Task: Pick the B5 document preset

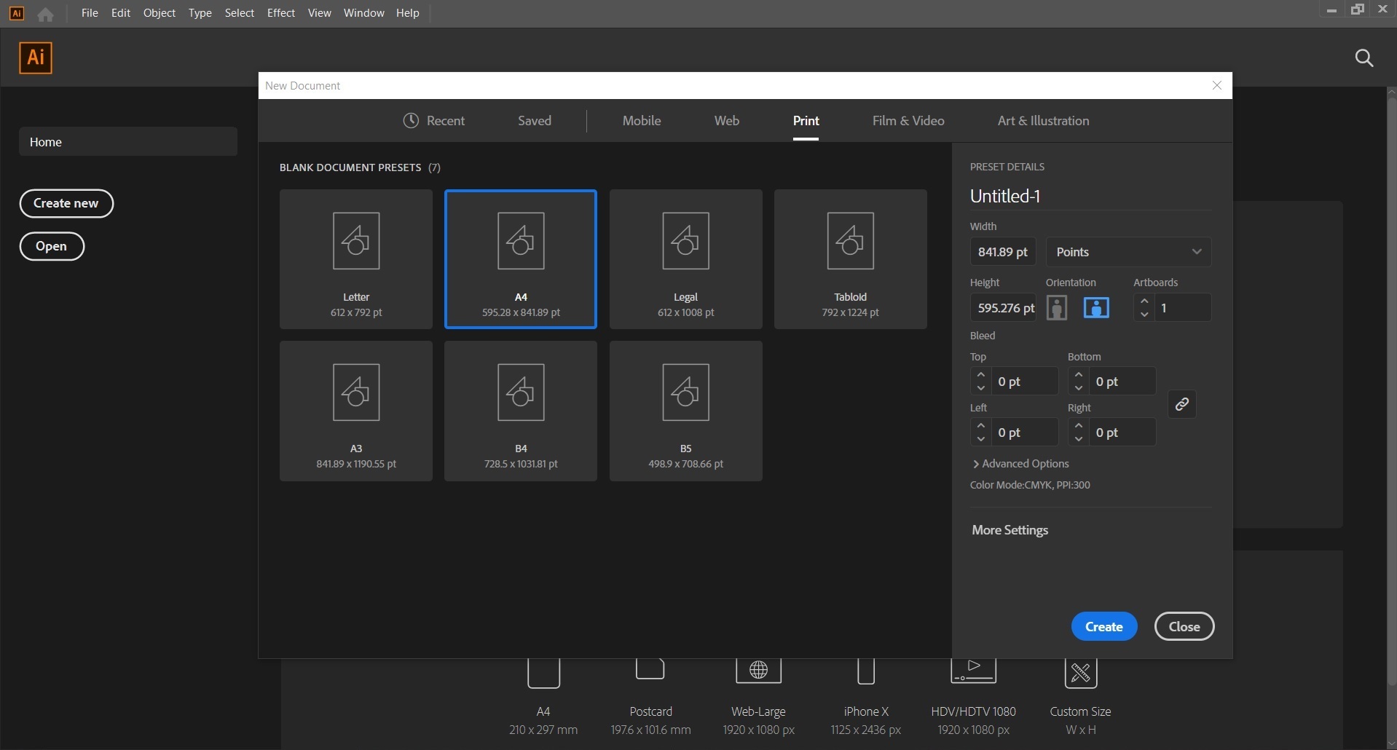Action: pos(685,411)
